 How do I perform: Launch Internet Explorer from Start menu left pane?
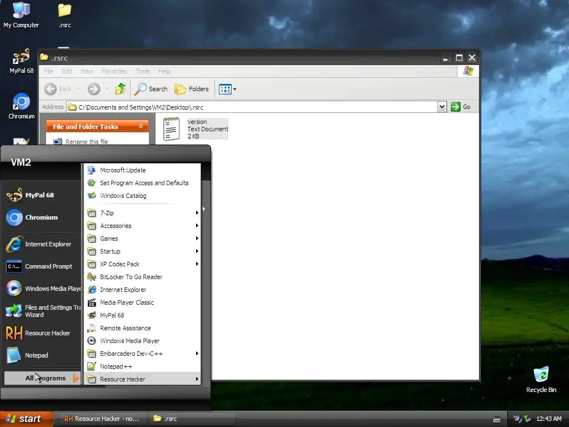42,244
